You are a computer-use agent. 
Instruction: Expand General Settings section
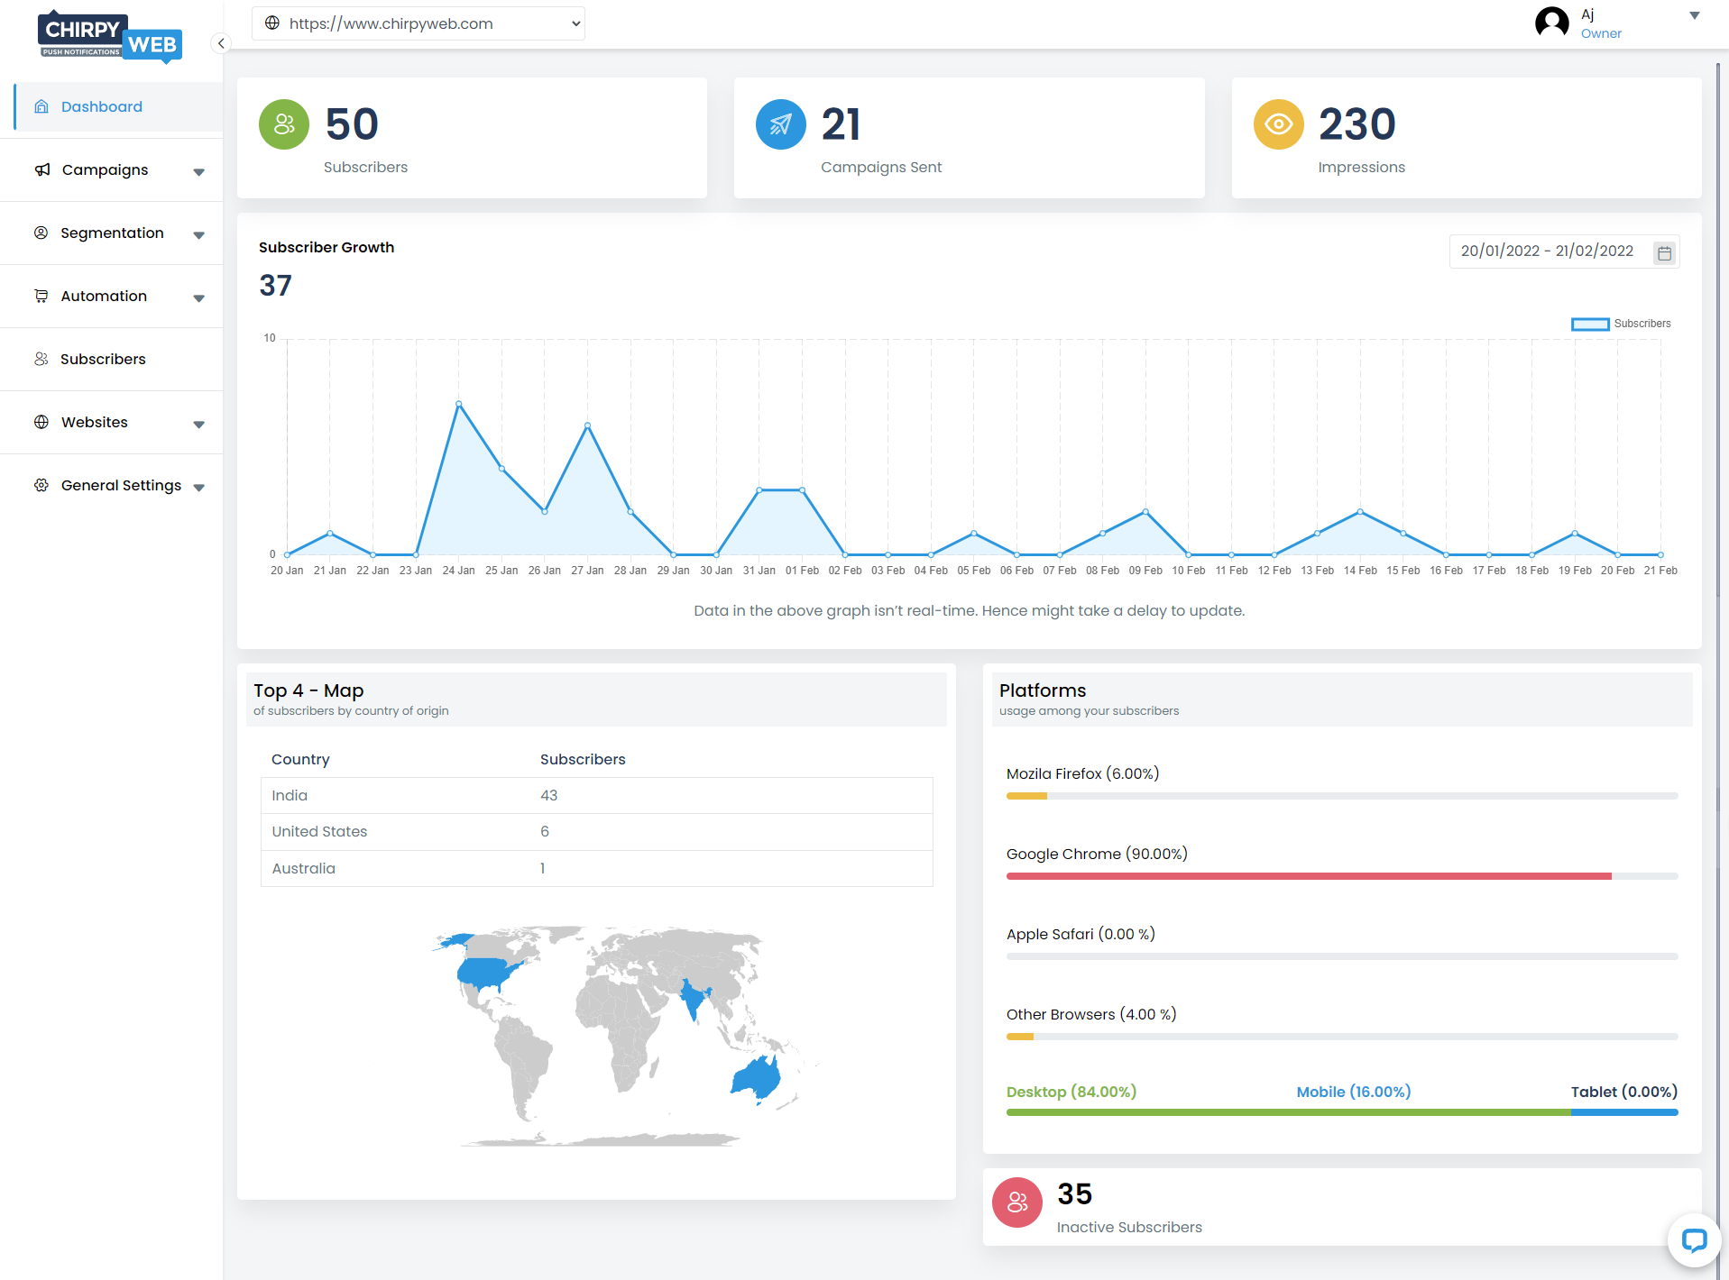tap(112, 486)
